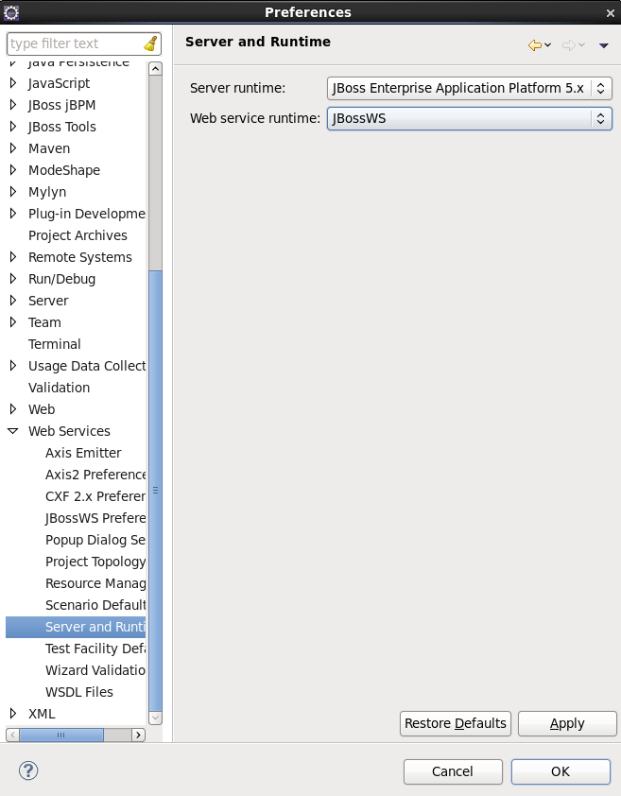The width and height of the screenshot is (621, 796).
Task: Click the horizontal scrollbar left arrow
Action: tap(12, 735)
